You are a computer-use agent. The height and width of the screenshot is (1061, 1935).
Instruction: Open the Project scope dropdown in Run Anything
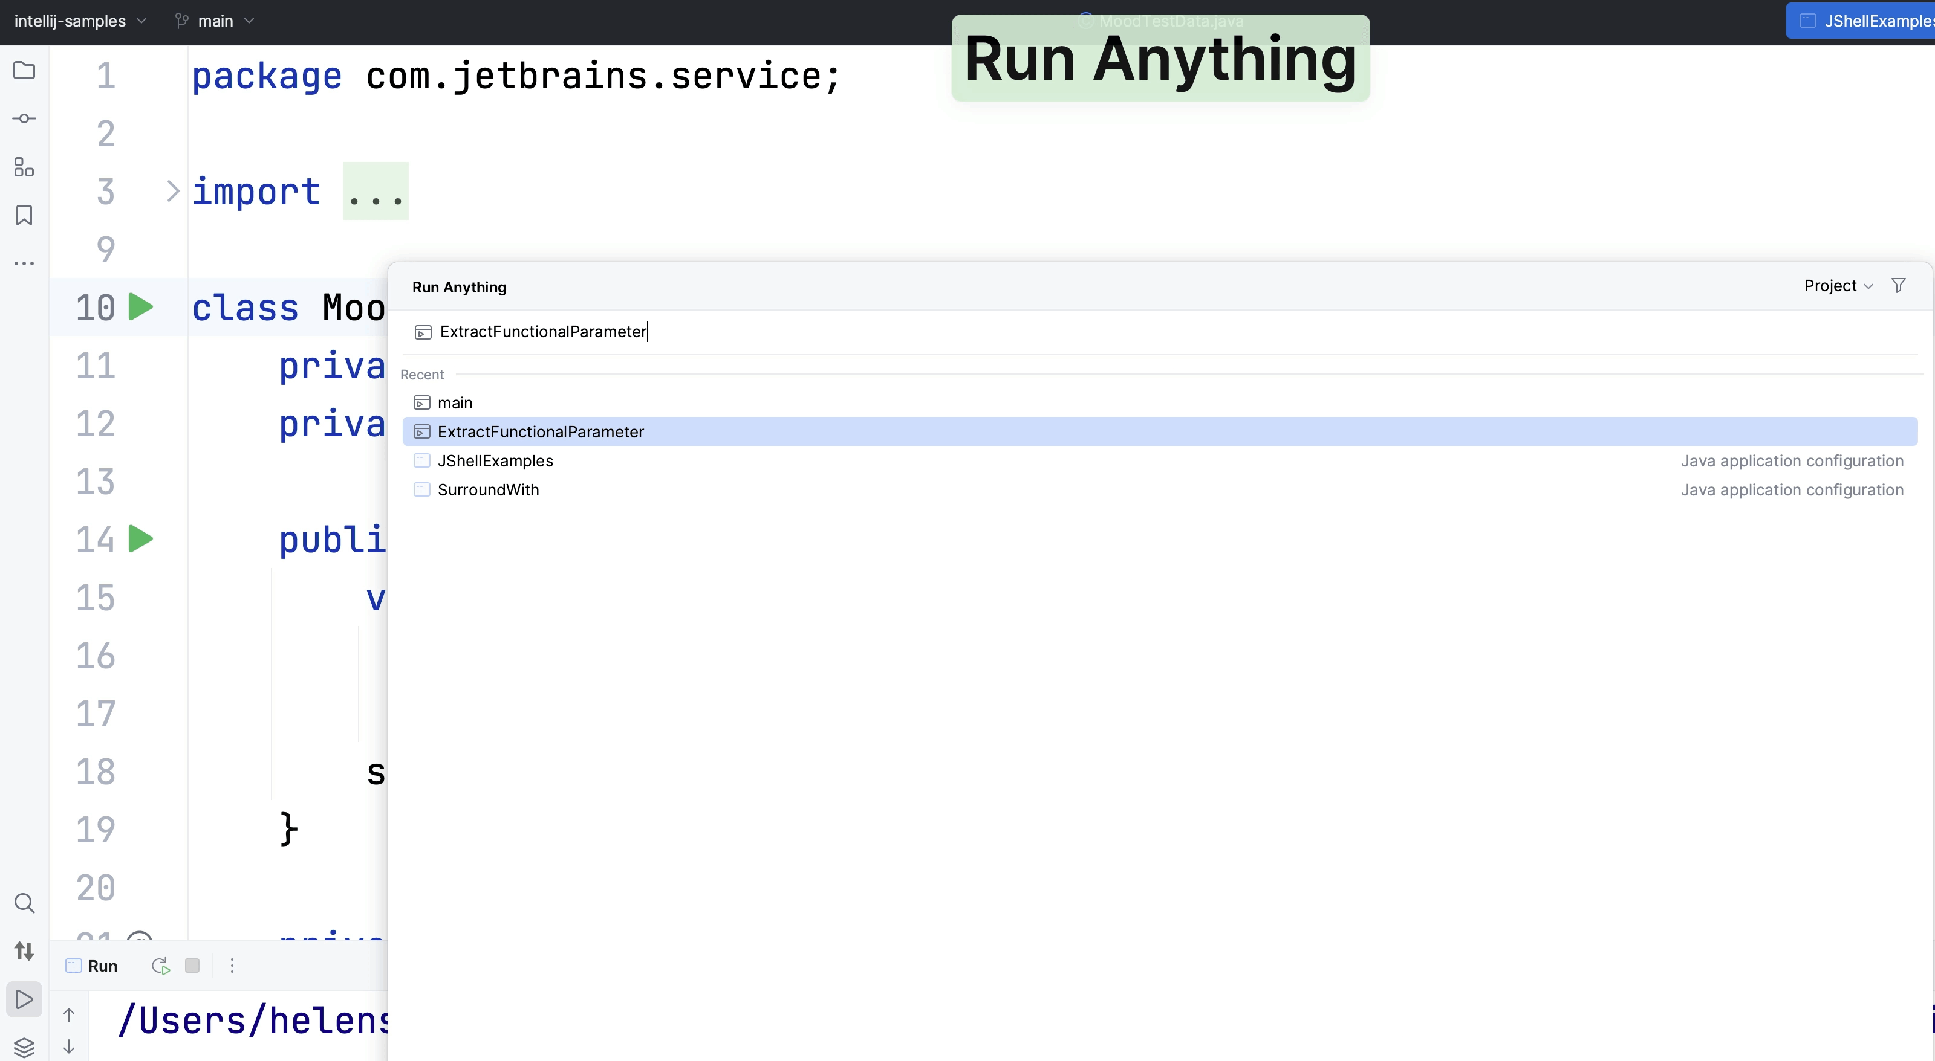[x=1836, y=285]
